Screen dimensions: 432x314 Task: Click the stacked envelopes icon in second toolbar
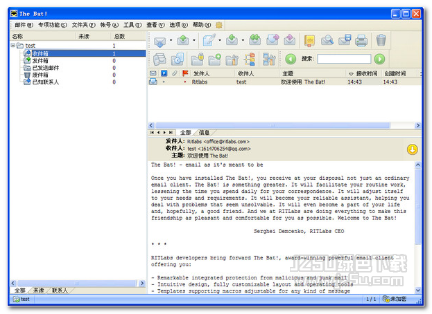click(x=159, y=59)
